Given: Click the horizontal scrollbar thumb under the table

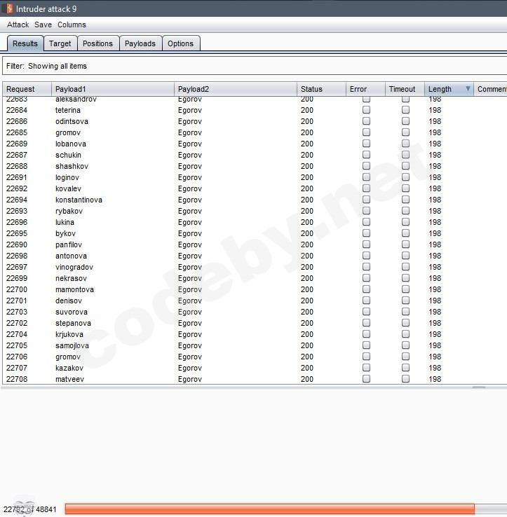Looking at the screenshot, I should [x=479, y=387].
